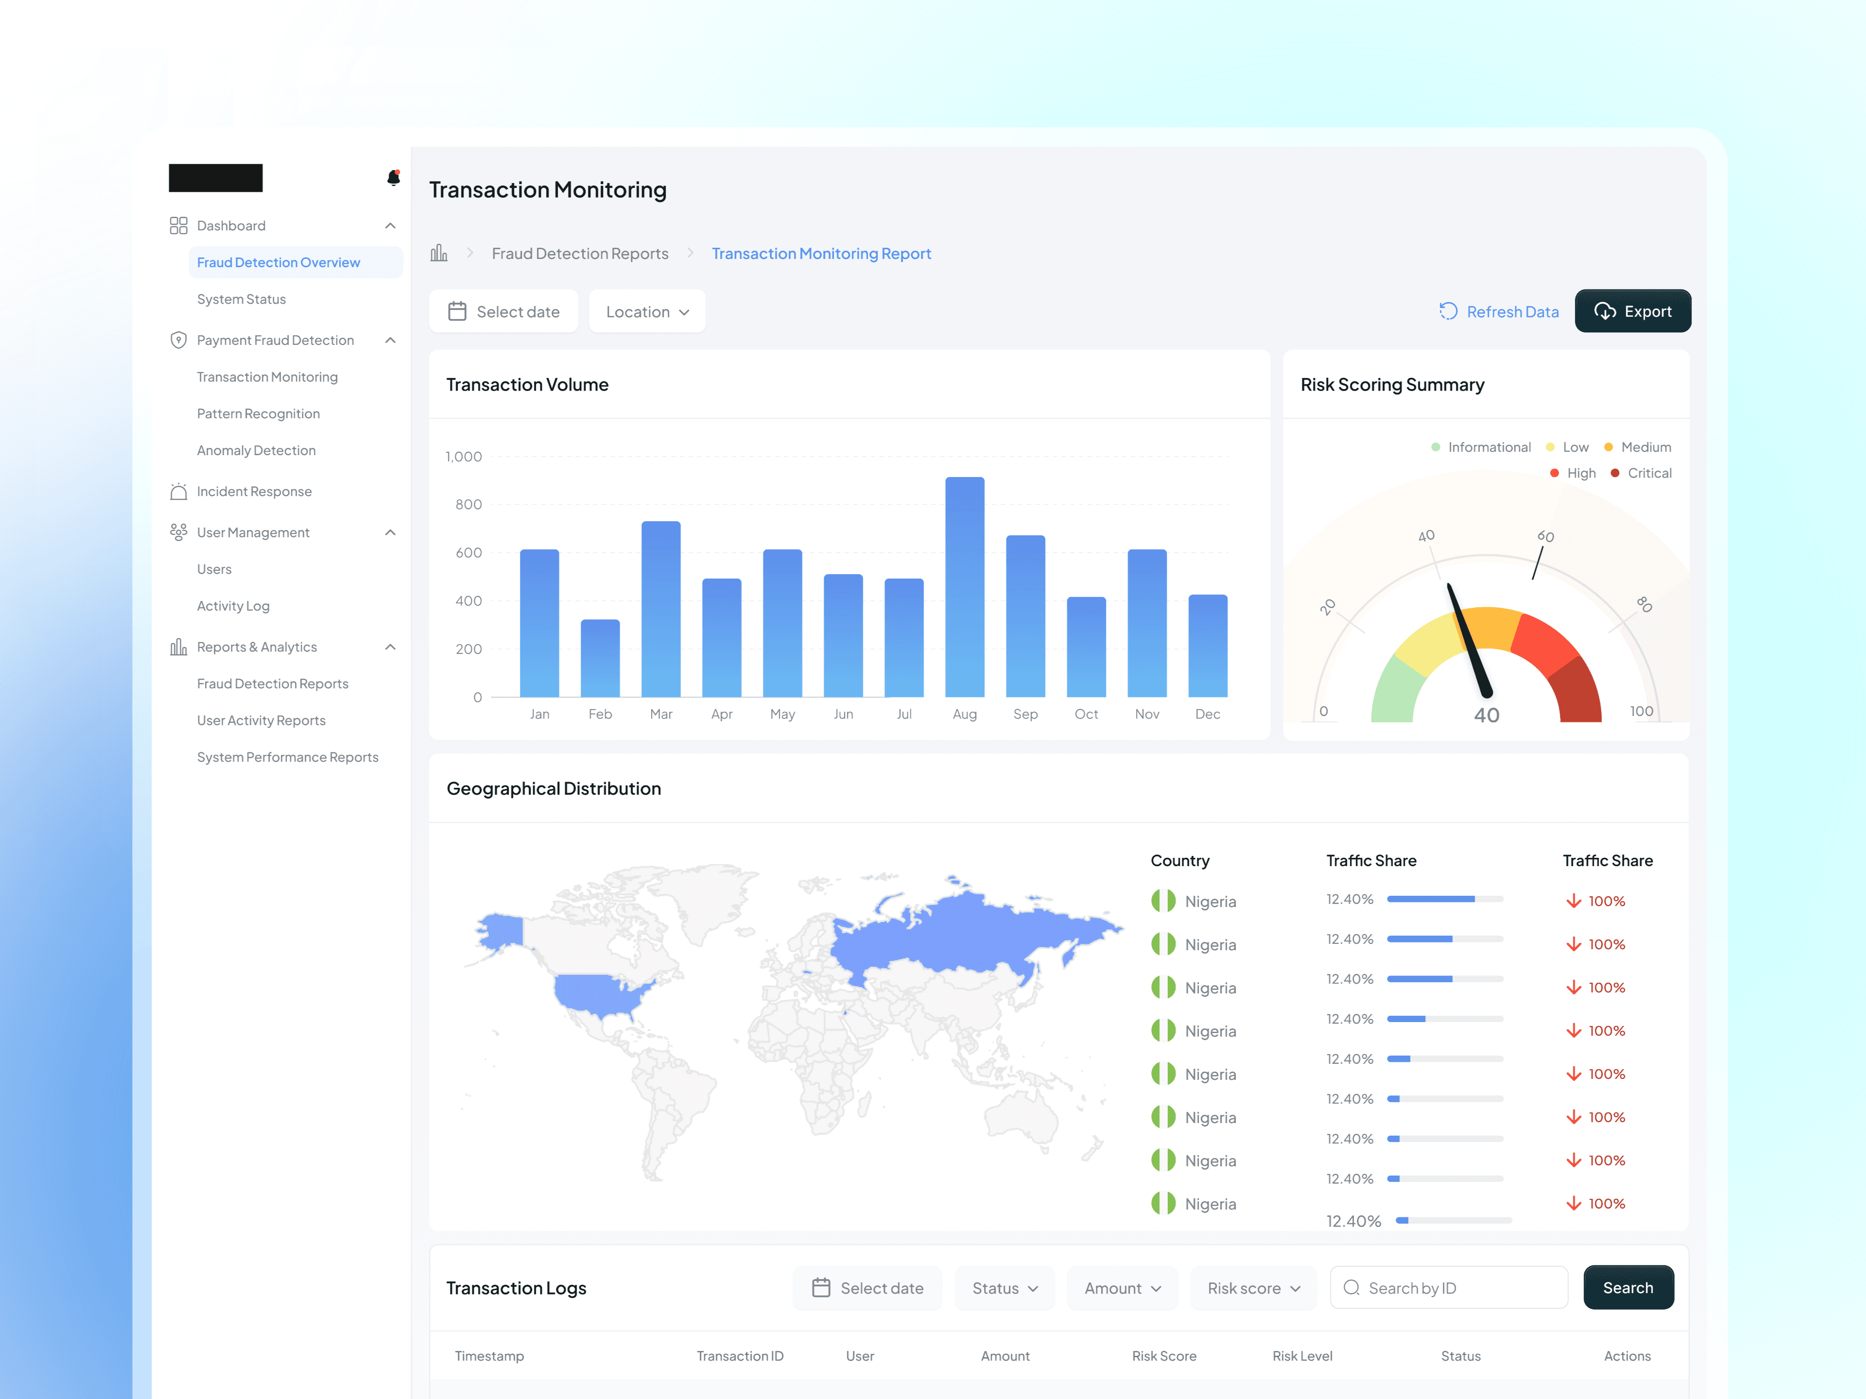1866x1399 pixels.
Task: Click the Reports & Analytics chart icon
Action: click(178, 647)
